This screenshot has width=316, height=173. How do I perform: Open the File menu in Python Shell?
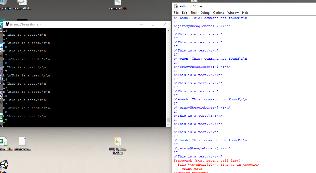pos(176,13)
